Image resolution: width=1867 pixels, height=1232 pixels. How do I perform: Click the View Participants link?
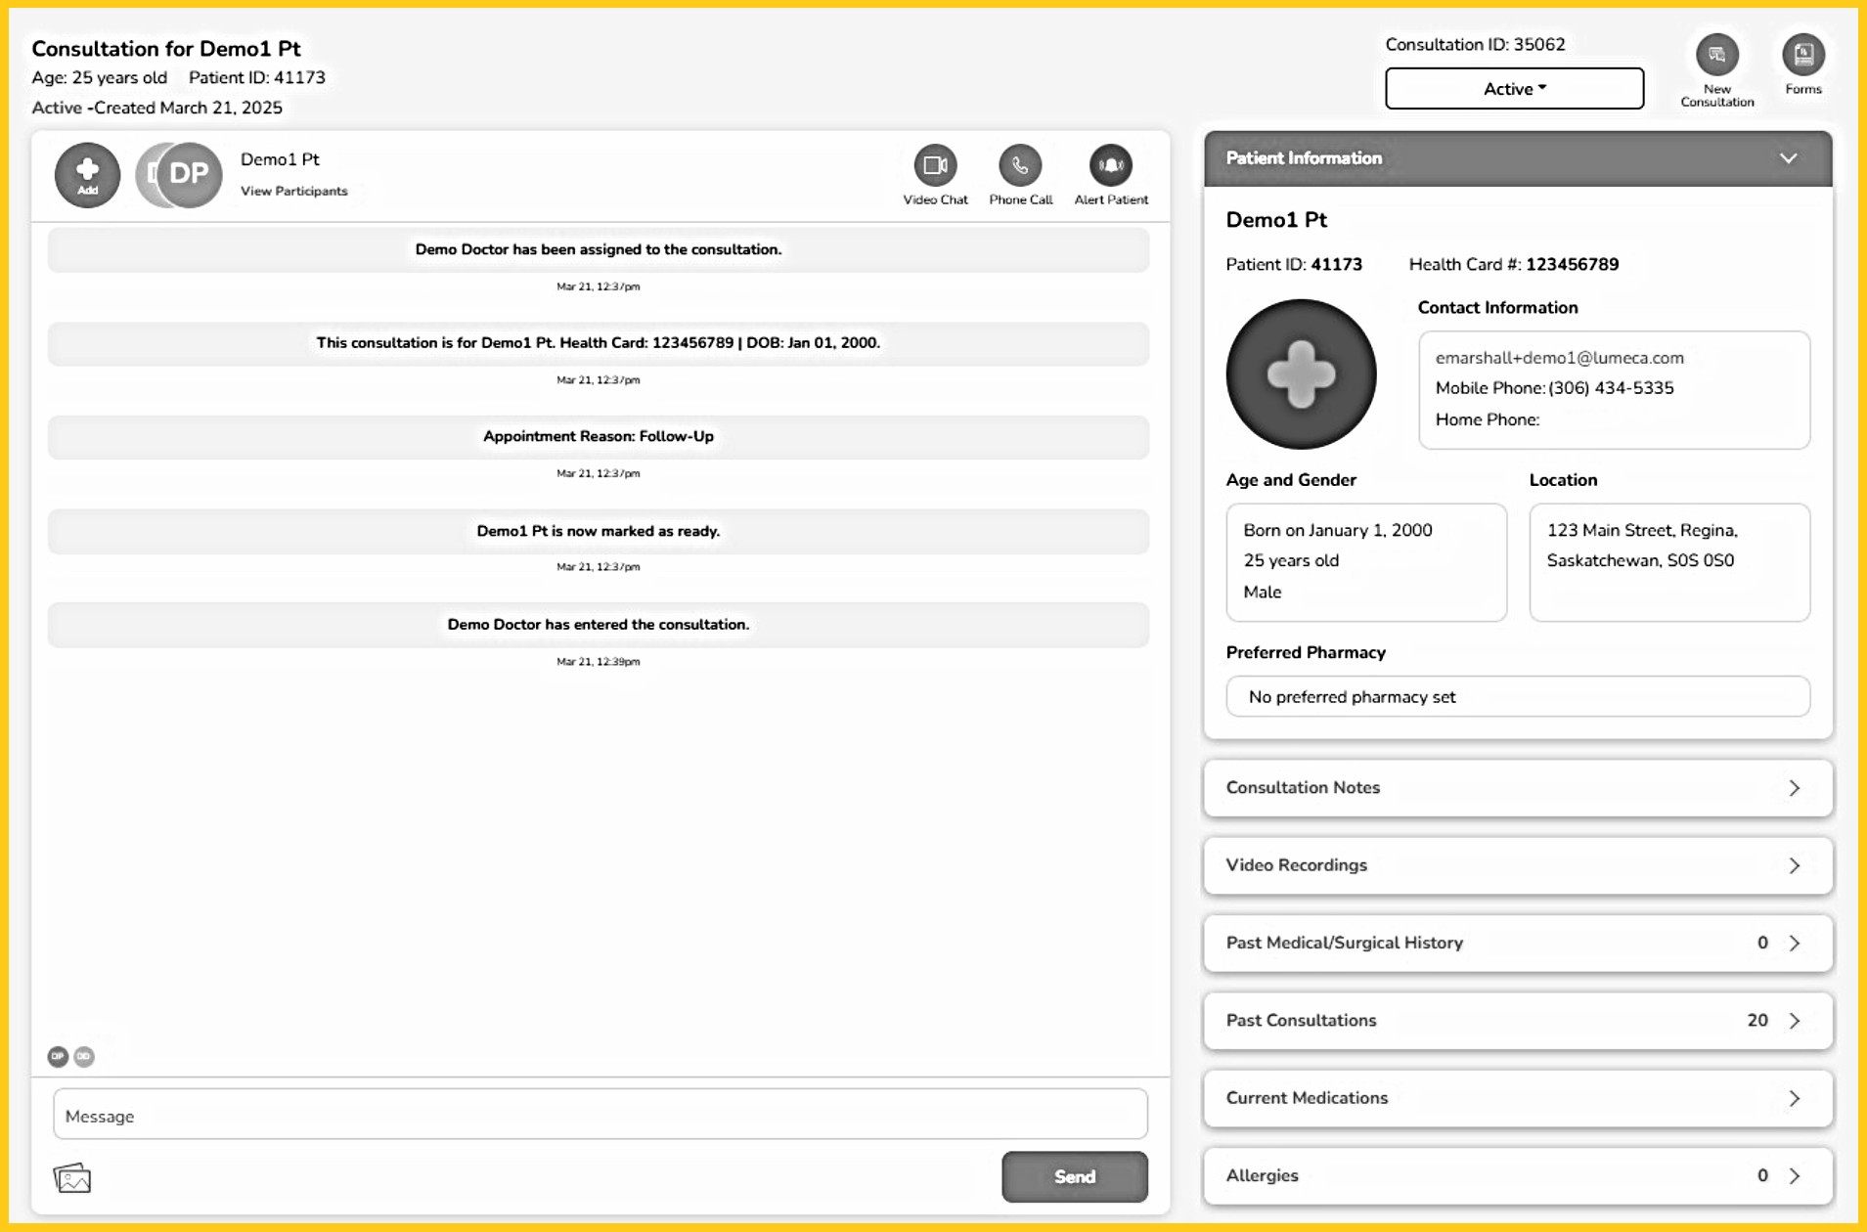tap(293, 192)
